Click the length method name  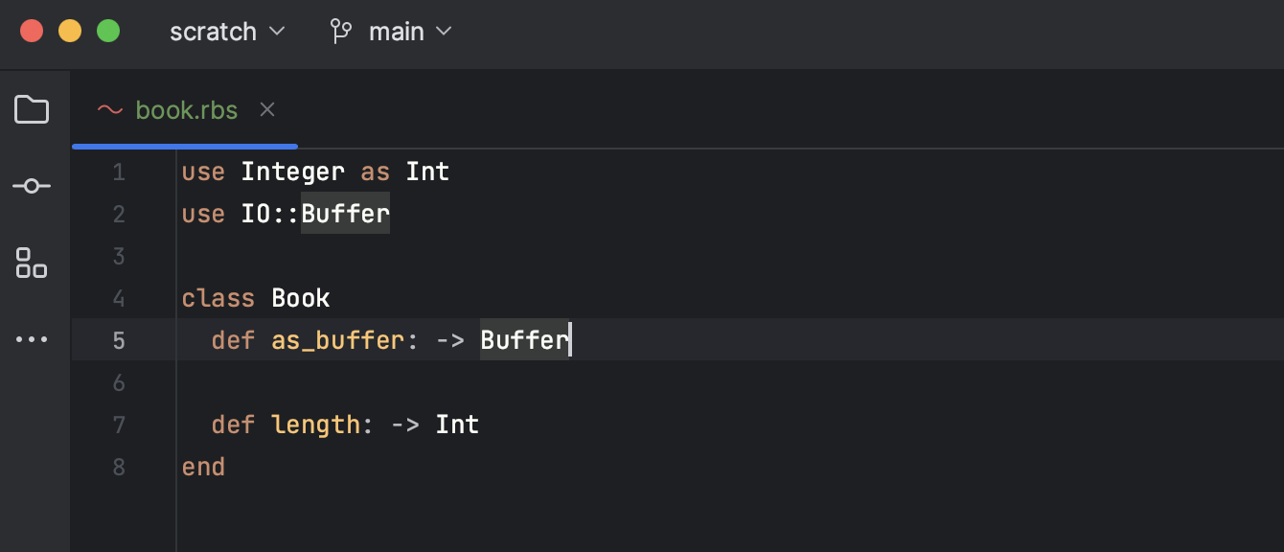315,425
